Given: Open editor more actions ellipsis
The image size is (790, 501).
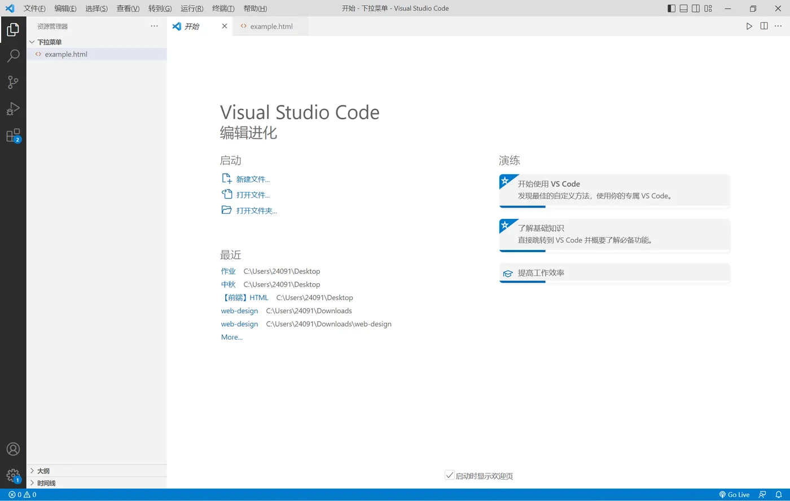Looking at the screenshot, I should (x=778, y=27).
